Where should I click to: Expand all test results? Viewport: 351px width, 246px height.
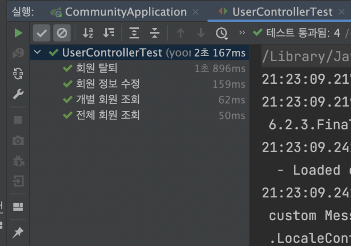coord(134,33)
